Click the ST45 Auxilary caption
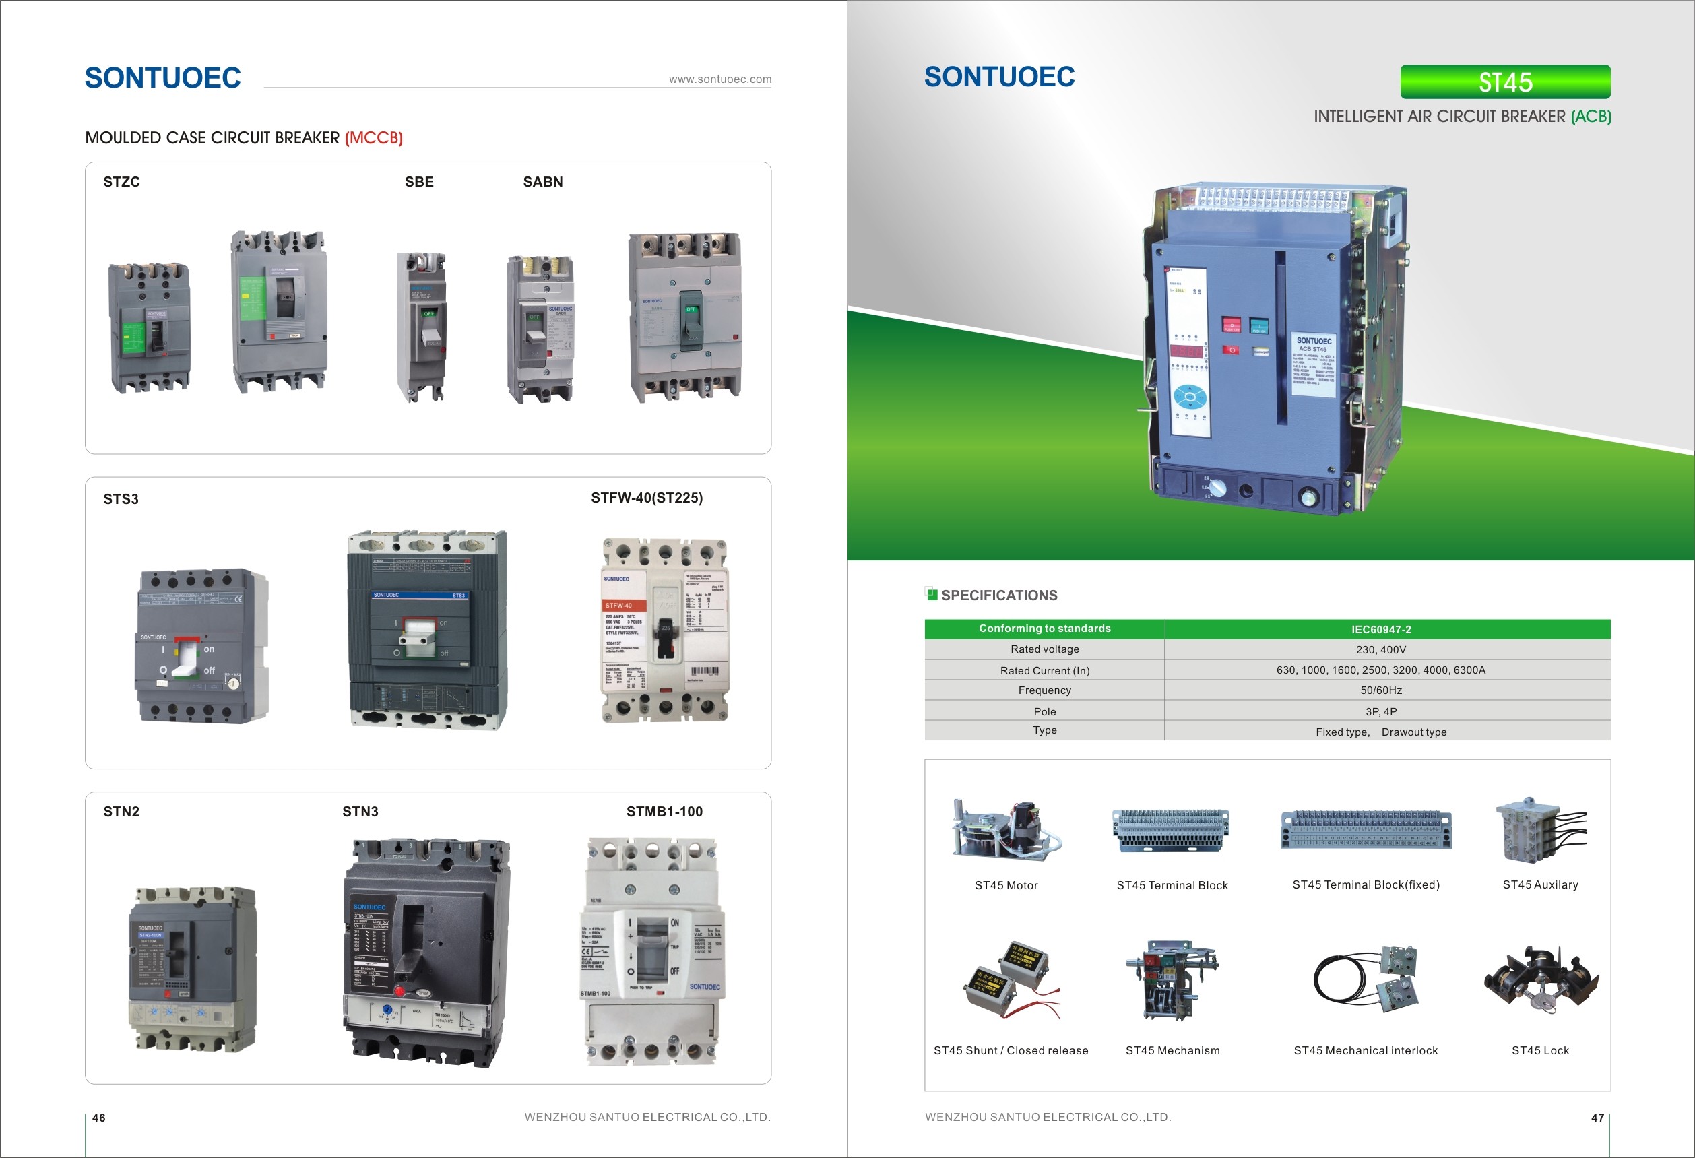The image size is (1695, 1158). click(x=1540, y=884)
